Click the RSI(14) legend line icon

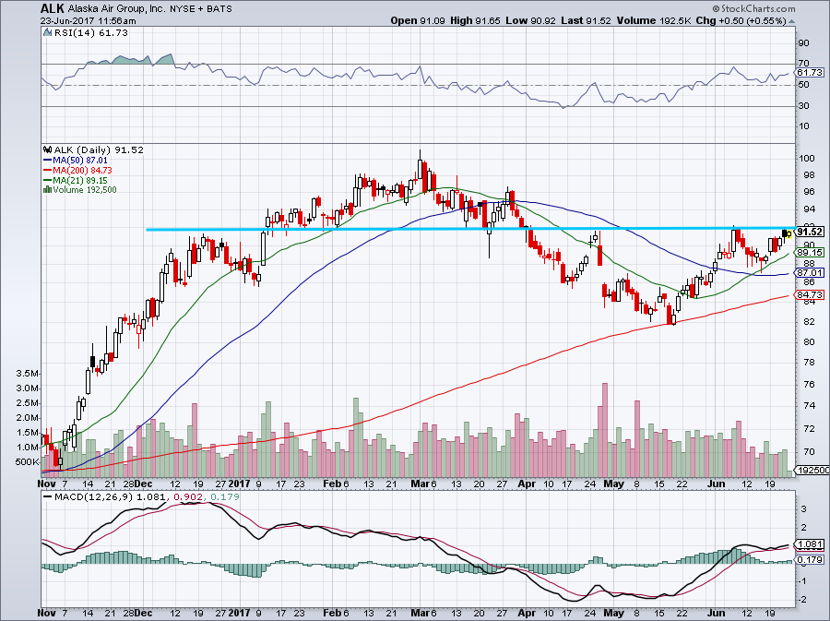pos(48,33)
